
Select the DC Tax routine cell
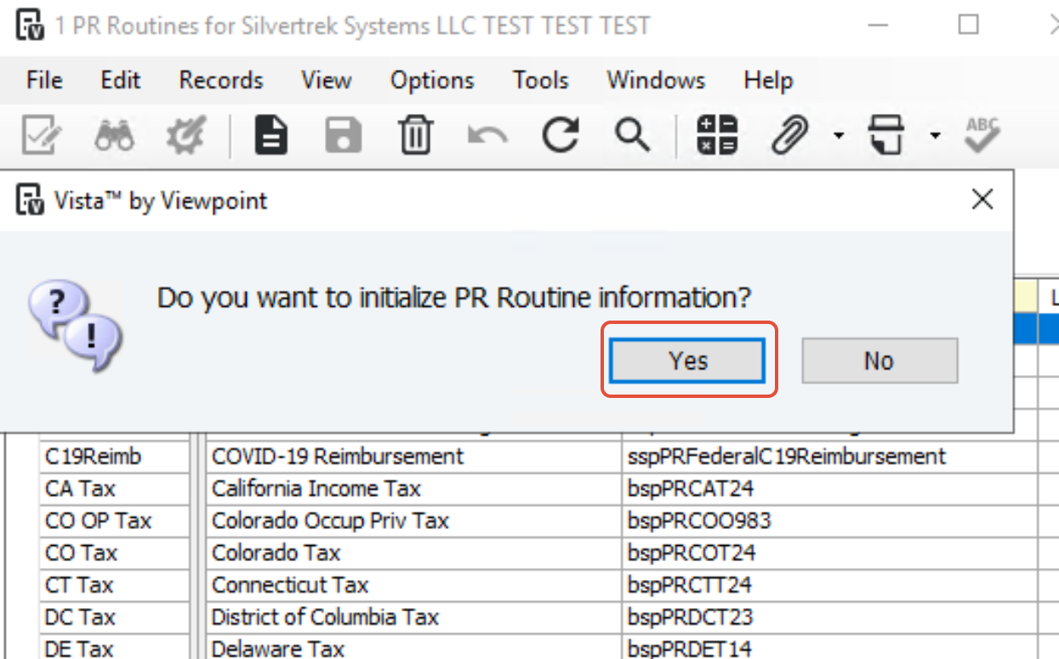115,617
